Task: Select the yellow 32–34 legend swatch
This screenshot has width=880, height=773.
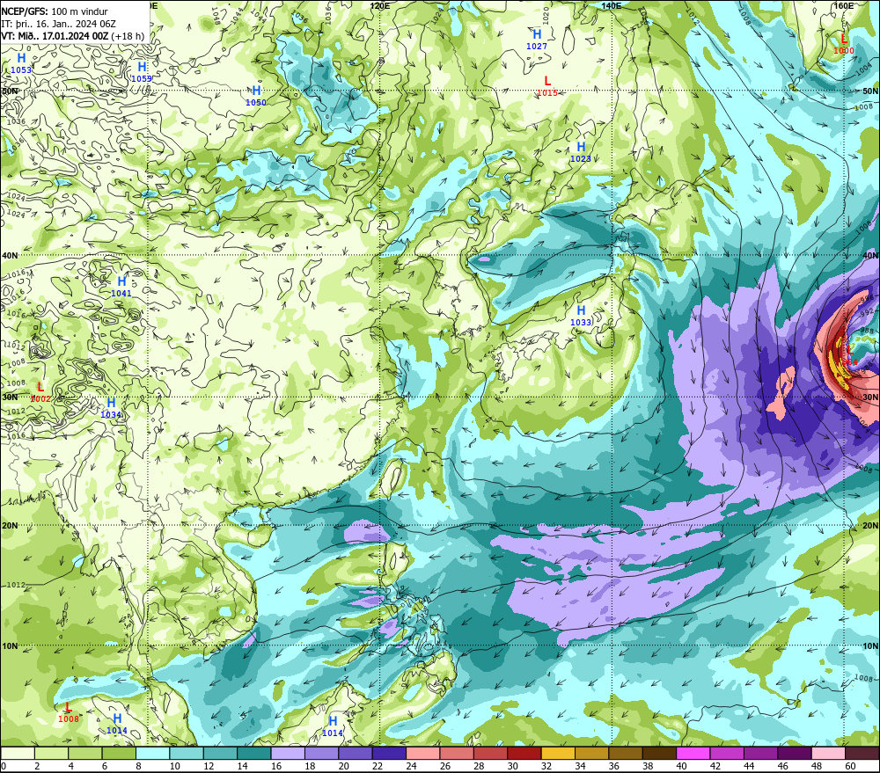Action: coord(558,753)
